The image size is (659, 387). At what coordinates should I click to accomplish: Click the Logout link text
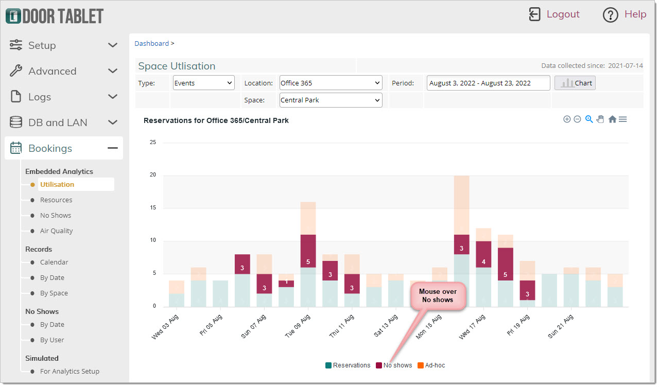(x=563, y=14)
